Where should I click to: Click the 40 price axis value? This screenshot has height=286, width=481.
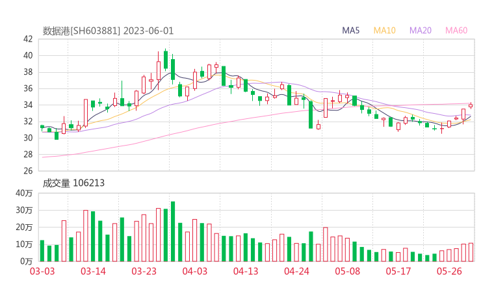coord(28,55)
